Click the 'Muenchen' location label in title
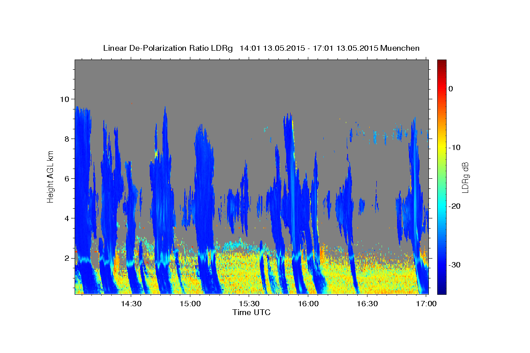Image resolution: width=530 pixels, height=353 pixels. (400, 48)
